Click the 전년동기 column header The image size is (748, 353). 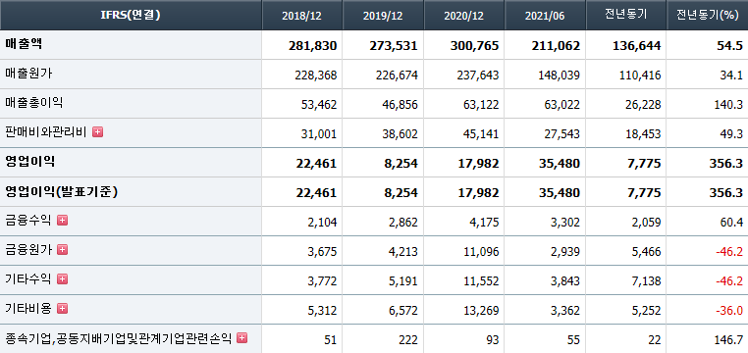(x=625, y=16)
